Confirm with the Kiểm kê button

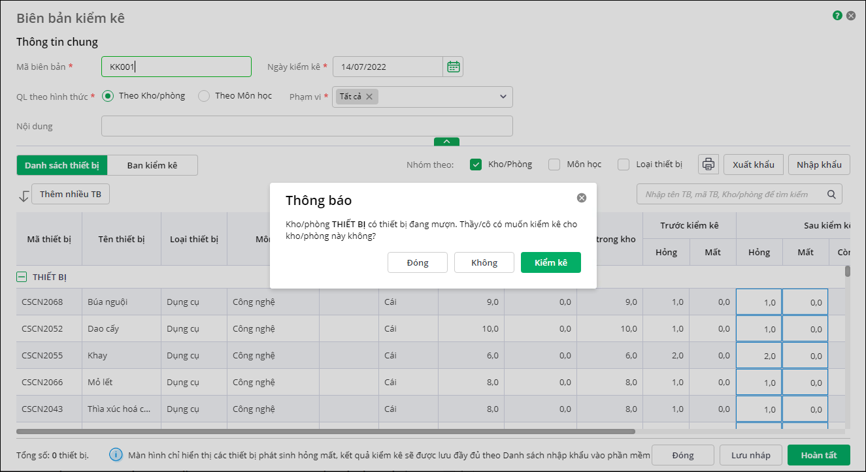(550, 262)
